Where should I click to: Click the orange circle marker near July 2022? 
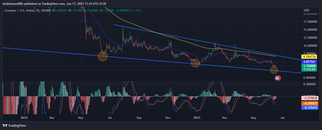(x=103, y=56)
